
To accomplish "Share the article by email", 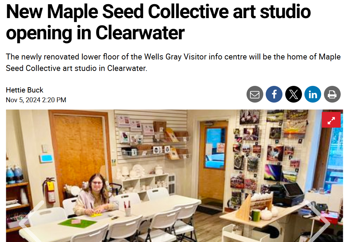I will [x=255, y=94].
